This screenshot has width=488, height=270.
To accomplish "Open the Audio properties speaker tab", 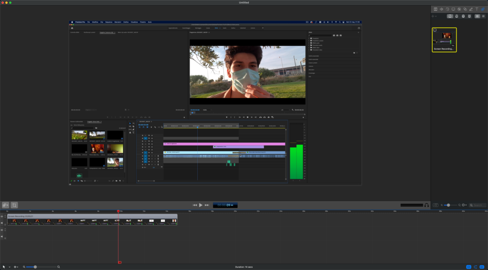I will coord(441,10).
